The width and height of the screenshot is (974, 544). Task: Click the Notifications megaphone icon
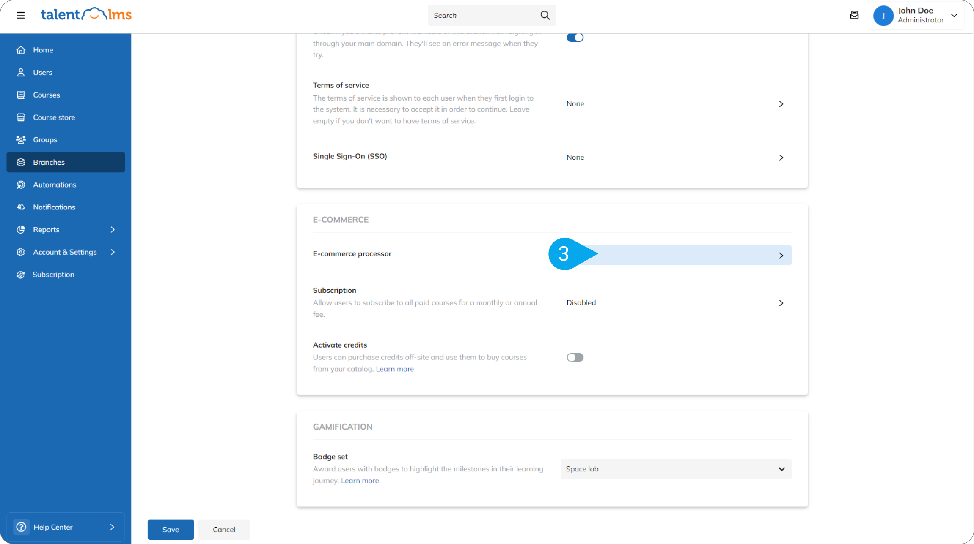21,207
